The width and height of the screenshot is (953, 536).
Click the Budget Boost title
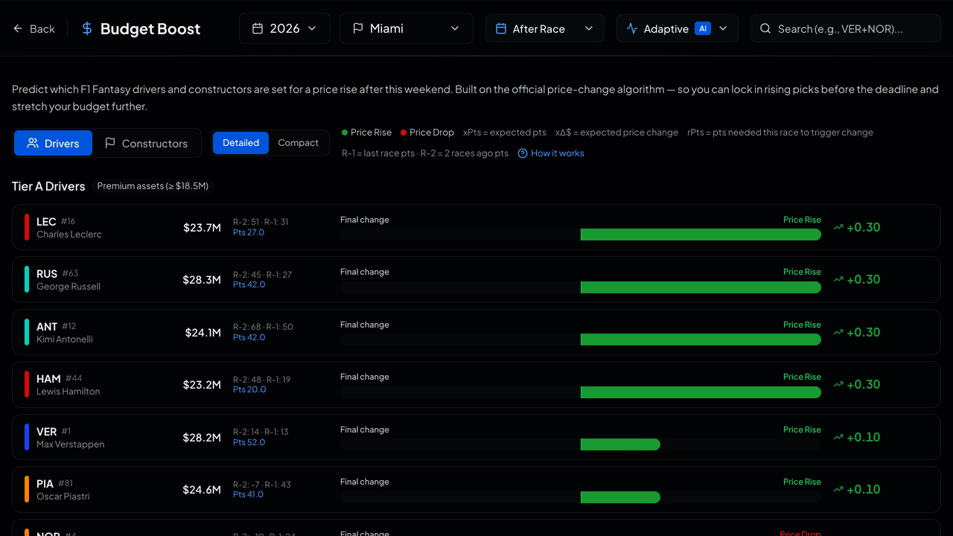(150, 29)
